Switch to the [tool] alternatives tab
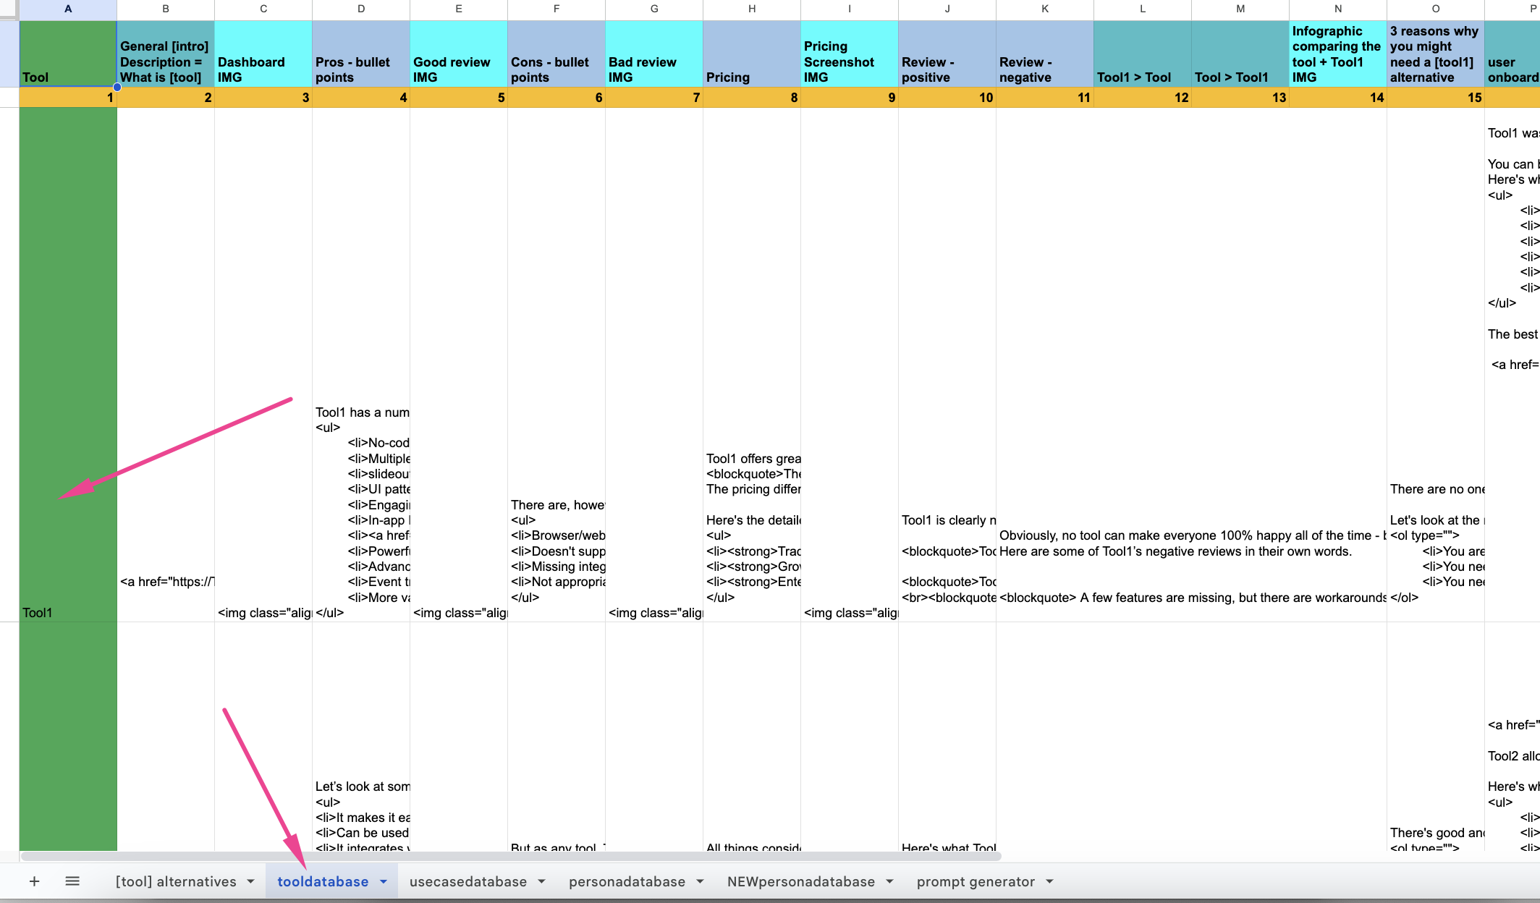This screenshot has height=903, width=1540. click(x=176, y=881)
